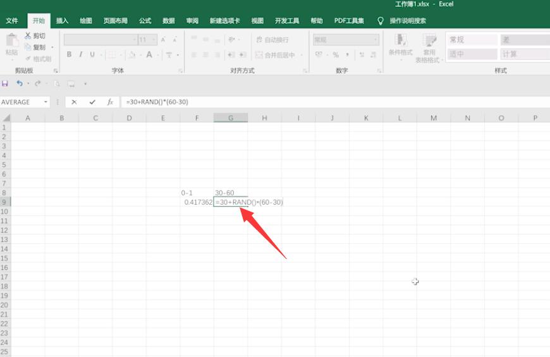This screenshot has width=550, height=357.
Task: Cancel formula entry with the X button
Action: coord(74,102)
